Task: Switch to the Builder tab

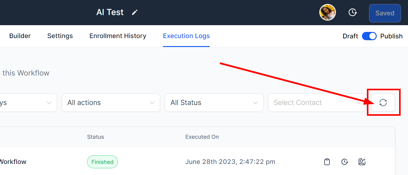Action: [20, 36]
